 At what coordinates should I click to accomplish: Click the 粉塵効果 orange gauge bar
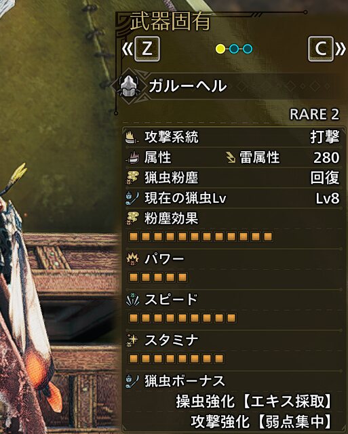201,237
